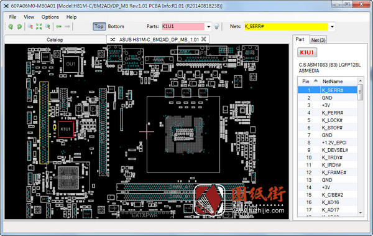Viewport: 373px width, 236px height.
Task: Select the K_PERR# pin row
Action: 328,113
